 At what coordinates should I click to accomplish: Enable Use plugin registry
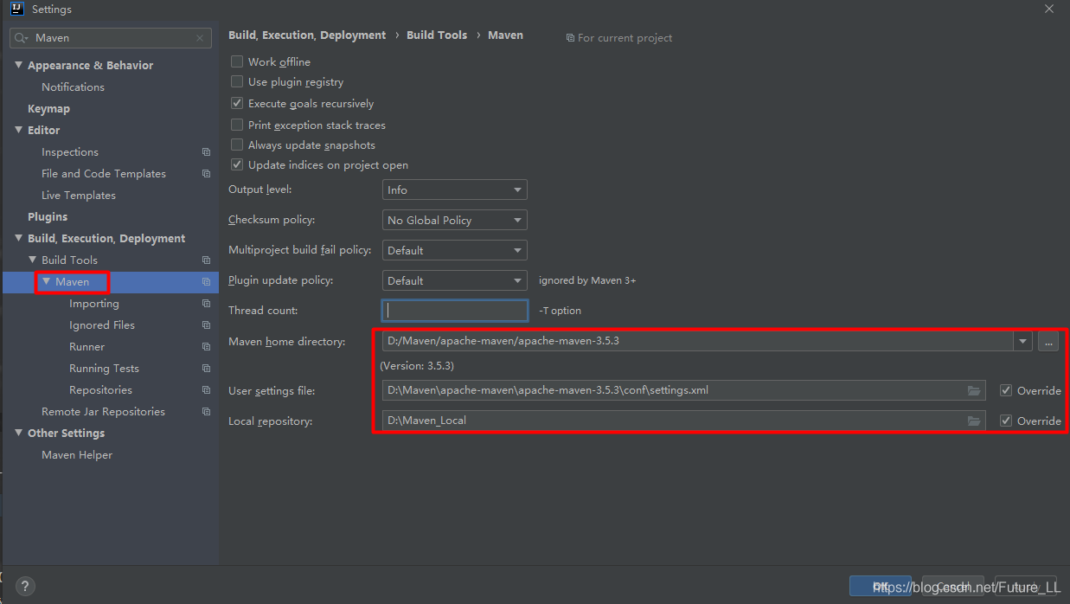237,81
